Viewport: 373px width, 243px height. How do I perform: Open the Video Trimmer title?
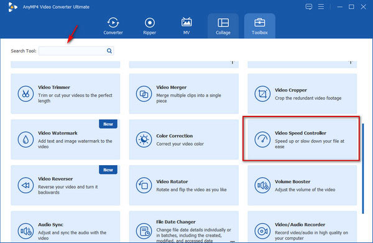(x=54, y=87)
